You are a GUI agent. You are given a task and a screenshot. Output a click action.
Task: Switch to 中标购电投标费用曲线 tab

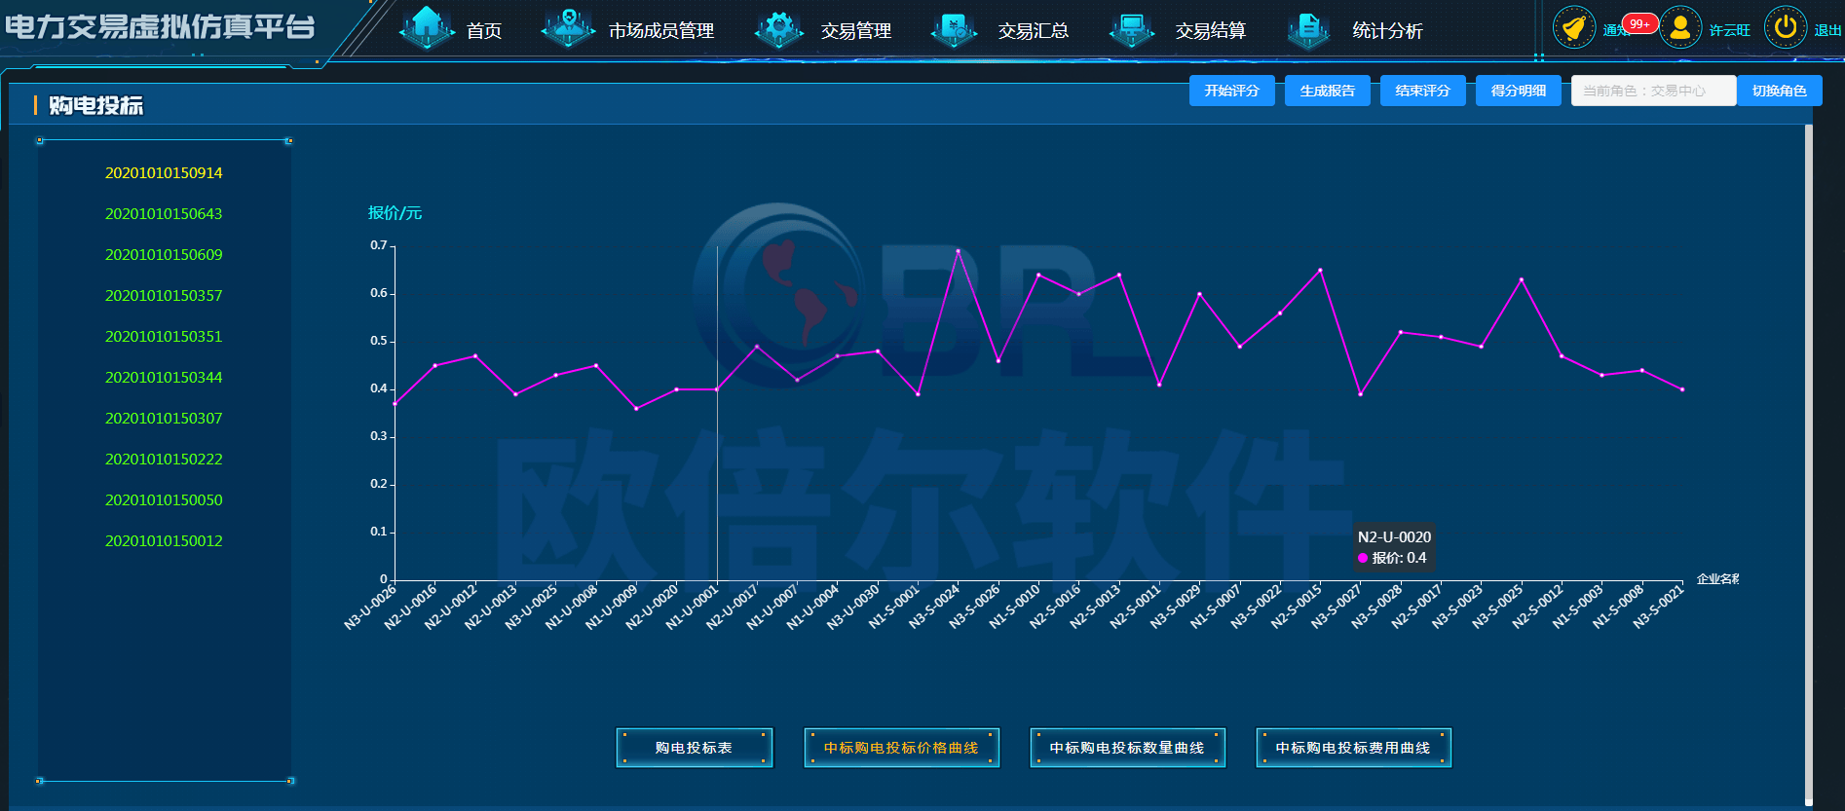pos(1353,748)
